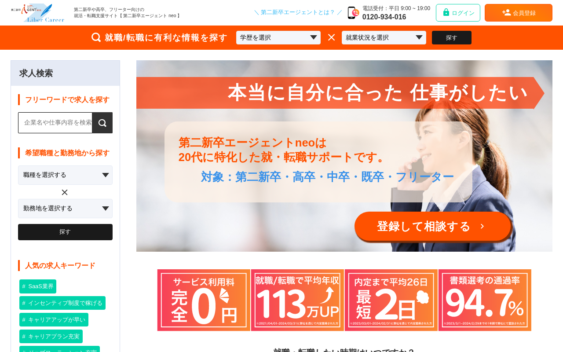The image size is (563, 352).
Task: Click the Liber Career agent logo
Action: (38, 13)
